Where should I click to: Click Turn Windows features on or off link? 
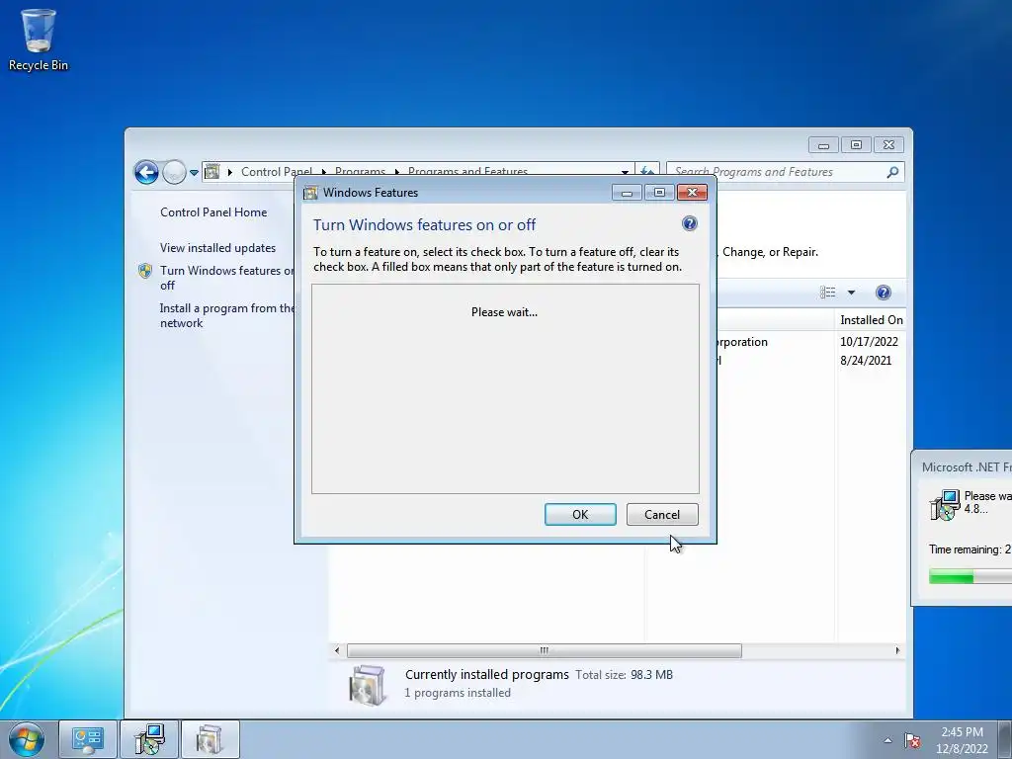point(226,278)
